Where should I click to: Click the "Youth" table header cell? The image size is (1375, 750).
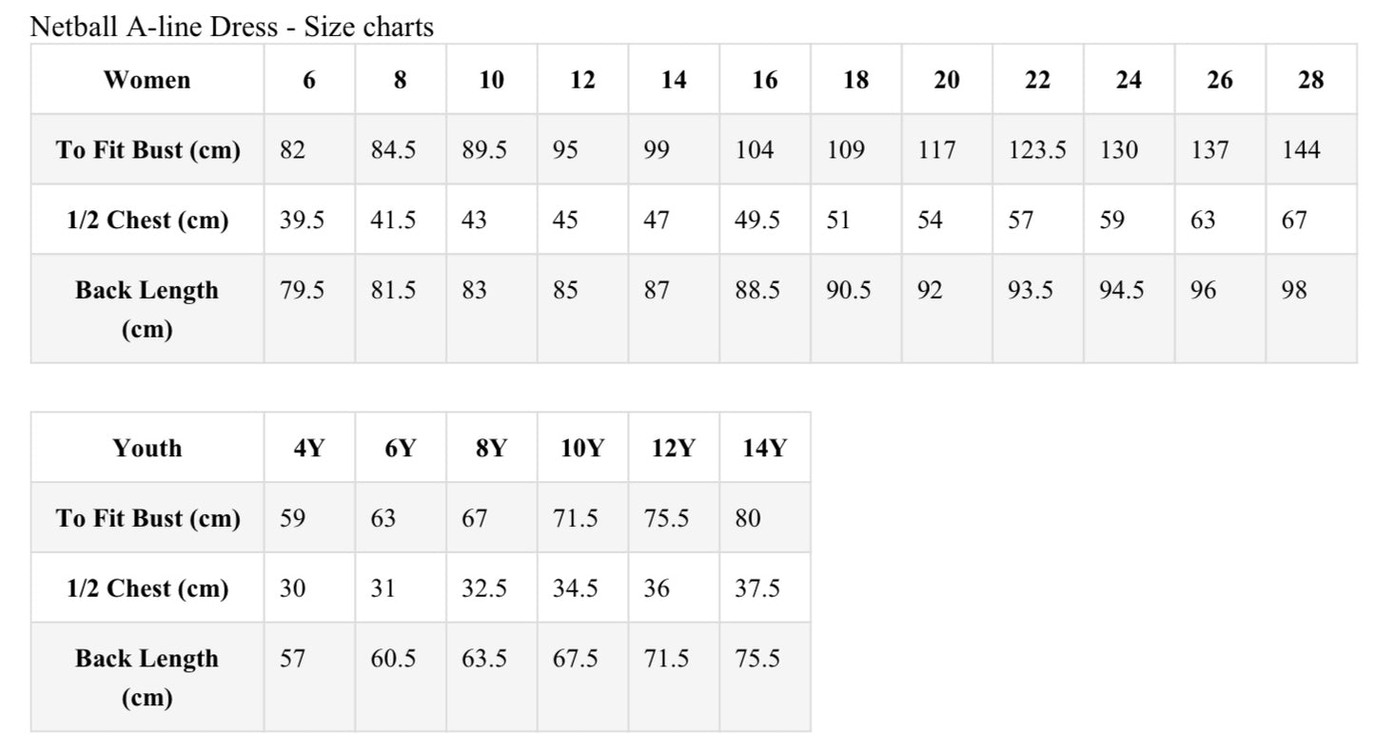[147, 448]
